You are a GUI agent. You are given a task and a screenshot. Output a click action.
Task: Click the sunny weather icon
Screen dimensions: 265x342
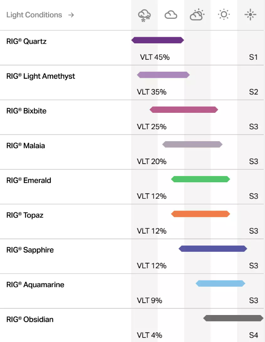[224, 15]
